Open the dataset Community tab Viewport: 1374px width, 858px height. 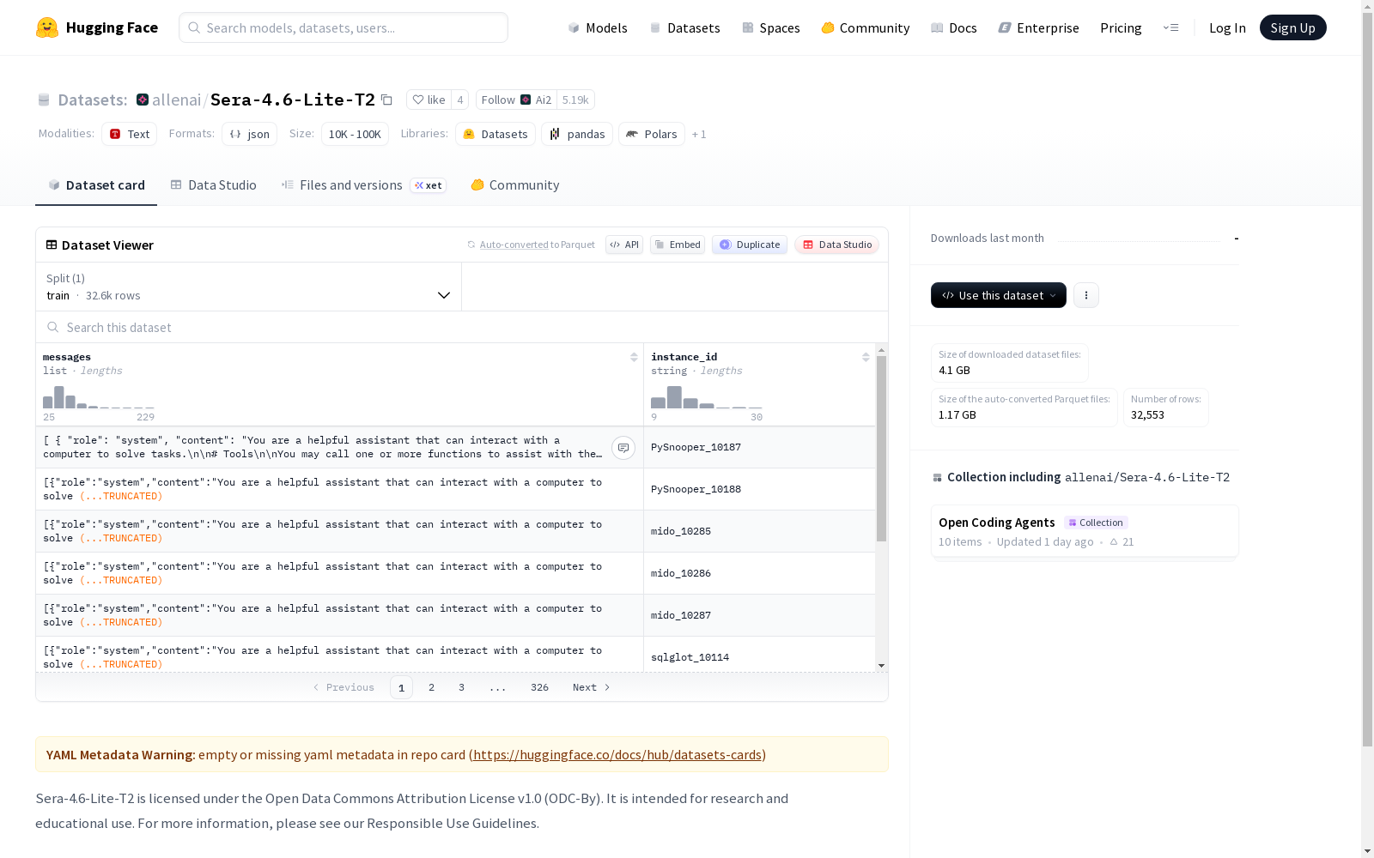[514, 185]
